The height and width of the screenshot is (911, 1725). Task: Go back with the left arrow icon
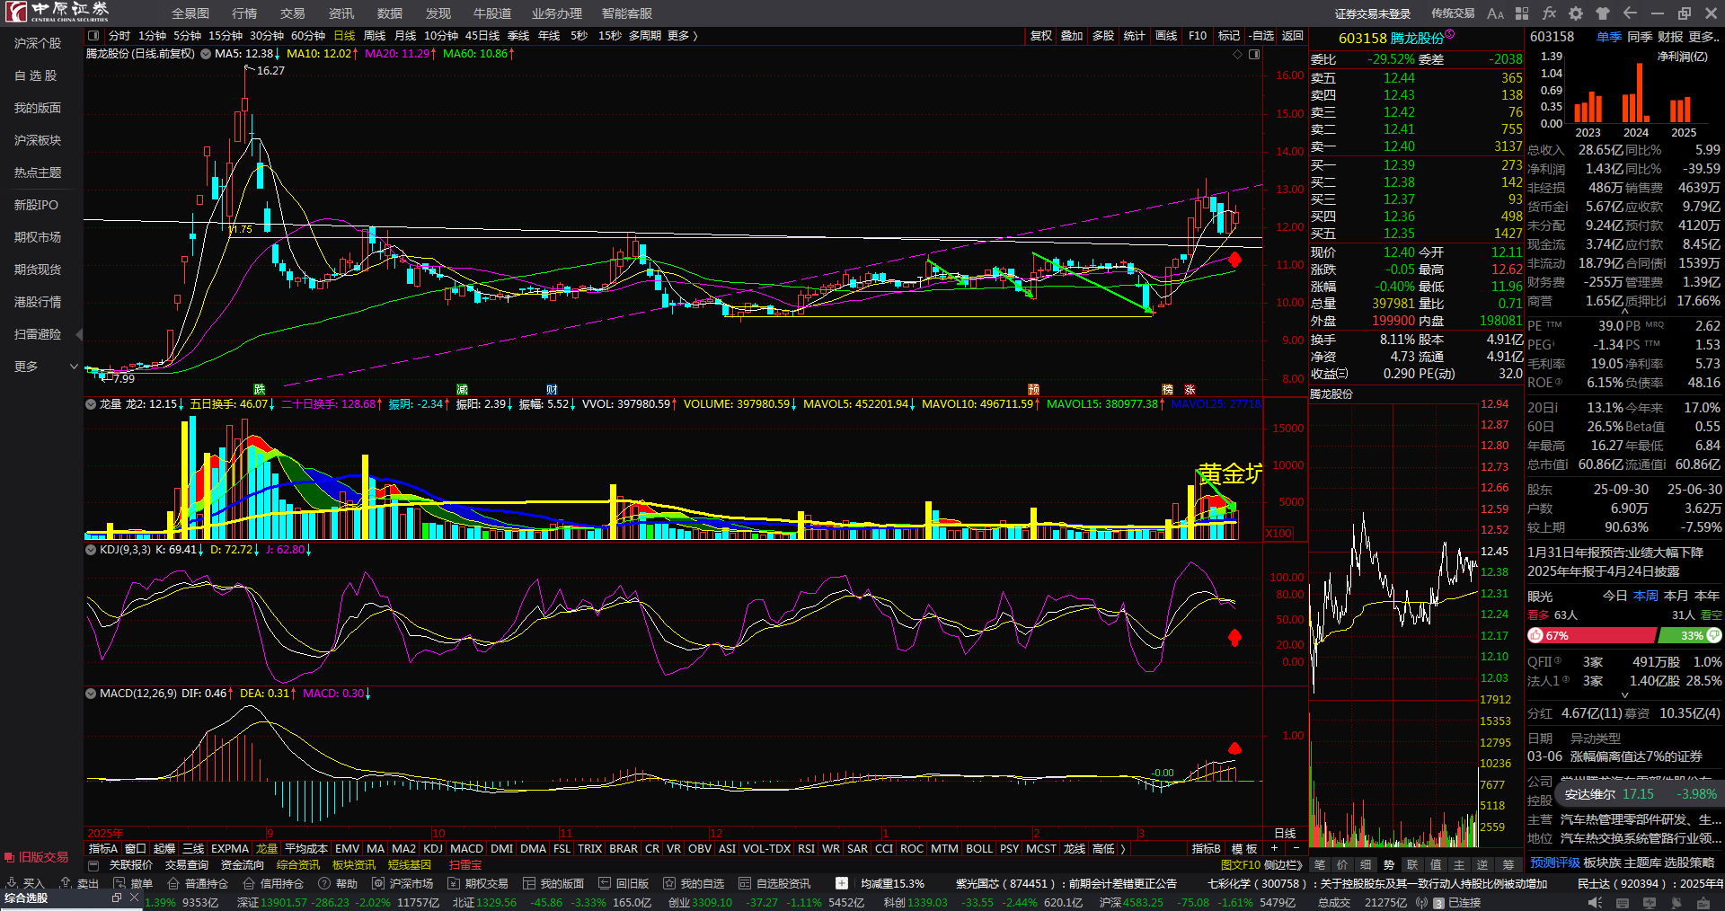coord(1630,13)
